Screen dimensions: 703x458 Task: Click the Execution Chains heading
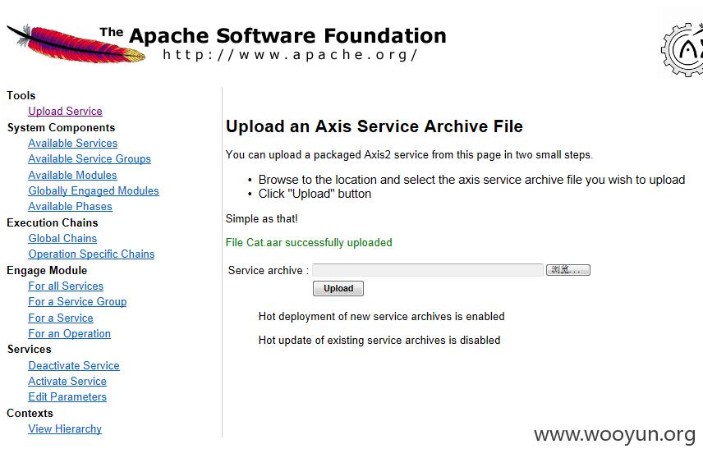point(52,222)
